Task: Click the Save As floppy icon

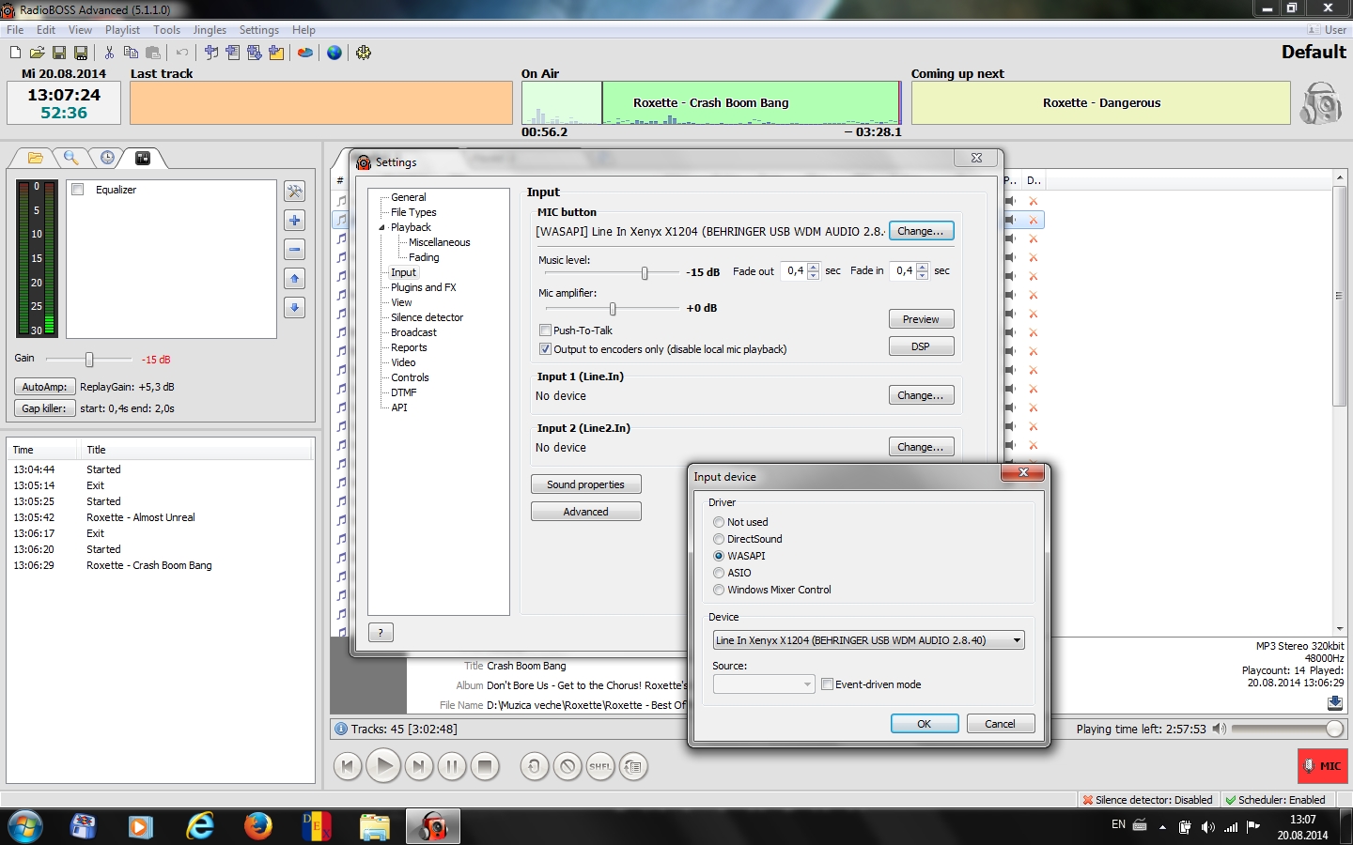Action: [81, 53]
